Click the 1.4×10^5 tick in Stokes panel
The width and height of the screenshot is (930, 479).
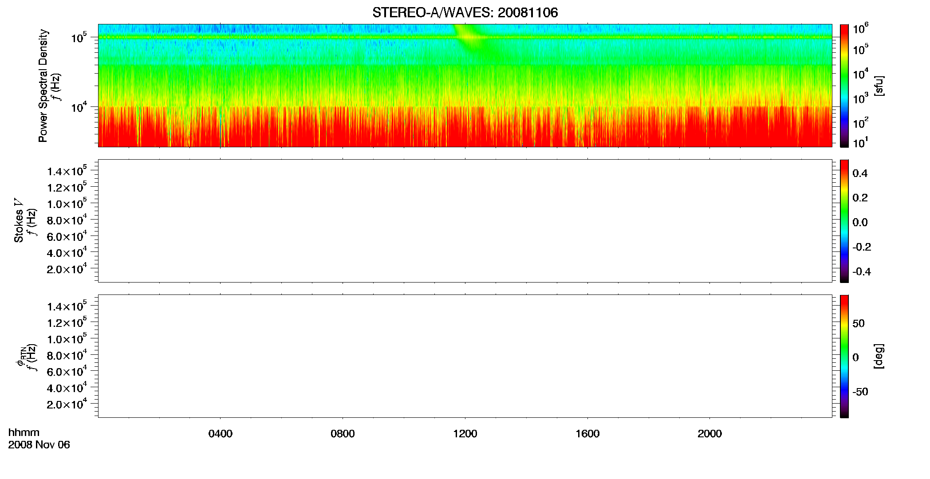67,171
